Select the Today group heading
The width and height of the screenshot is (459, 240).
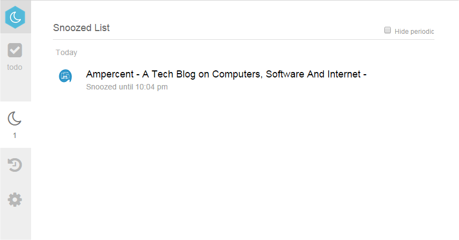[x=67, y=52]
